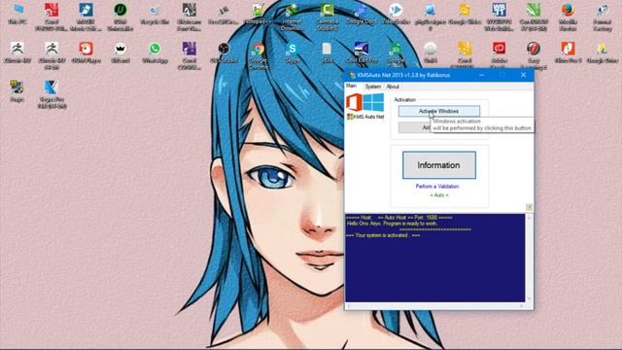The height and width of the screenshot is (350, 622).
Task: Click the console's horizontal scrollbar
Action: click(x=435, y=306)
